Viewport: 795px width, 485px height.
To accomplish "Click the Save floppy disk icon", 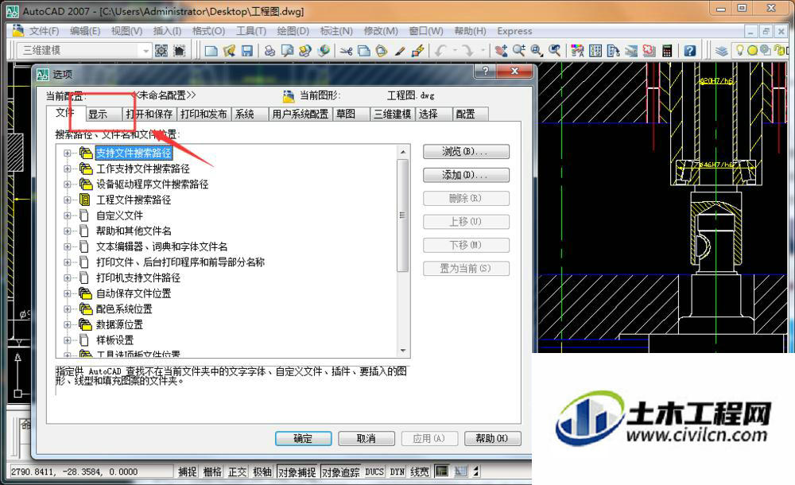I will pos(247,50).
